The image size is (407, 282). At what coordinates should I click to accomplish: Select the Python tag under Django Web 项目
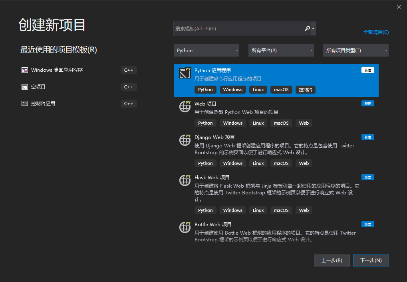tap(205, 163)
